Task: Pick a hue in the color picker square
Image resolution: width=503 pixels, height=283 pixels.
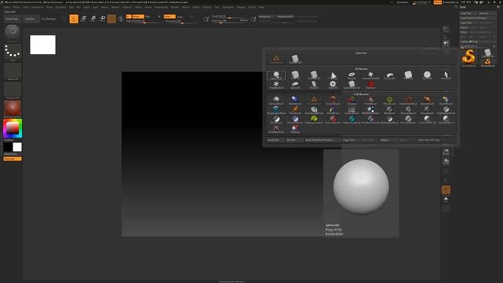Action: [x=13, y=128]
